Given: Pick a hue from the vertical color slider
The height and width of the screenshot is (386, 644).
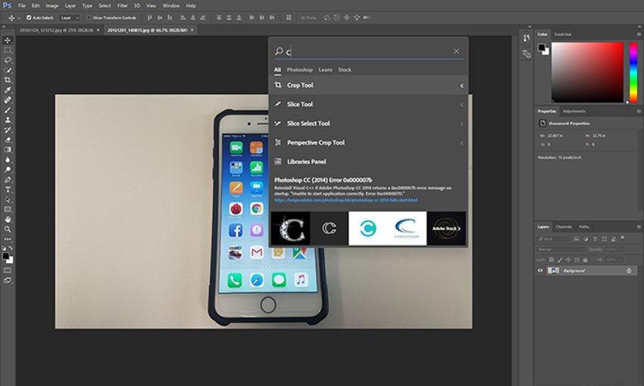Looking at the screenshot, I should point(633,72).
